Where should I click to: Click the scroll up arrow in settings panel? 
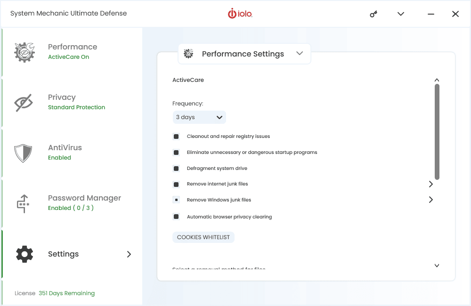[x=437, y=80]
